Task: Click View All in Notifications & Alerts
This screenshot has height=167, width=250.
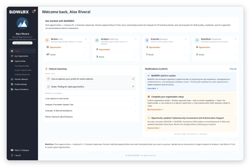Action: tap(233, 69)
